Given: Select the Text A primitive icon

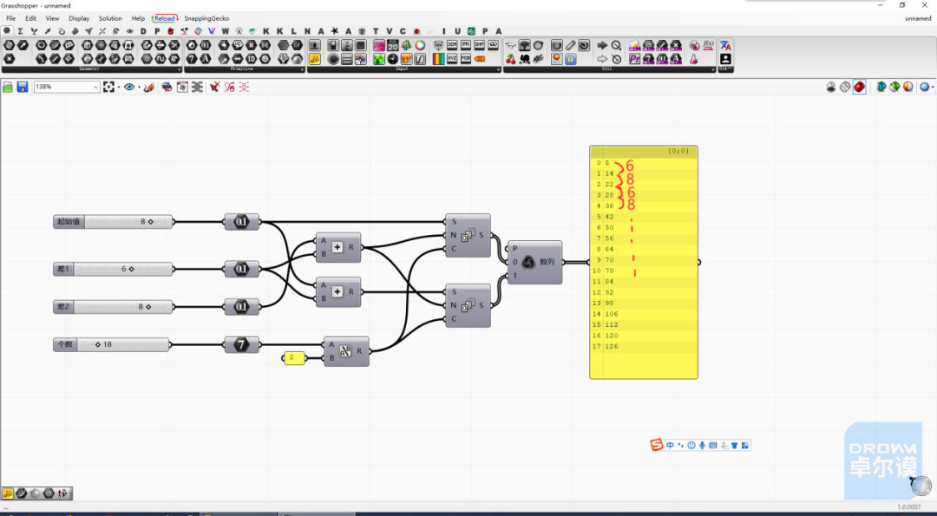Looking at the screenshot, I should [x=206, y=59].
